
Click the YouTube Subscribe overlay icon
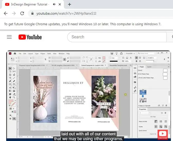tap(163, 135)
